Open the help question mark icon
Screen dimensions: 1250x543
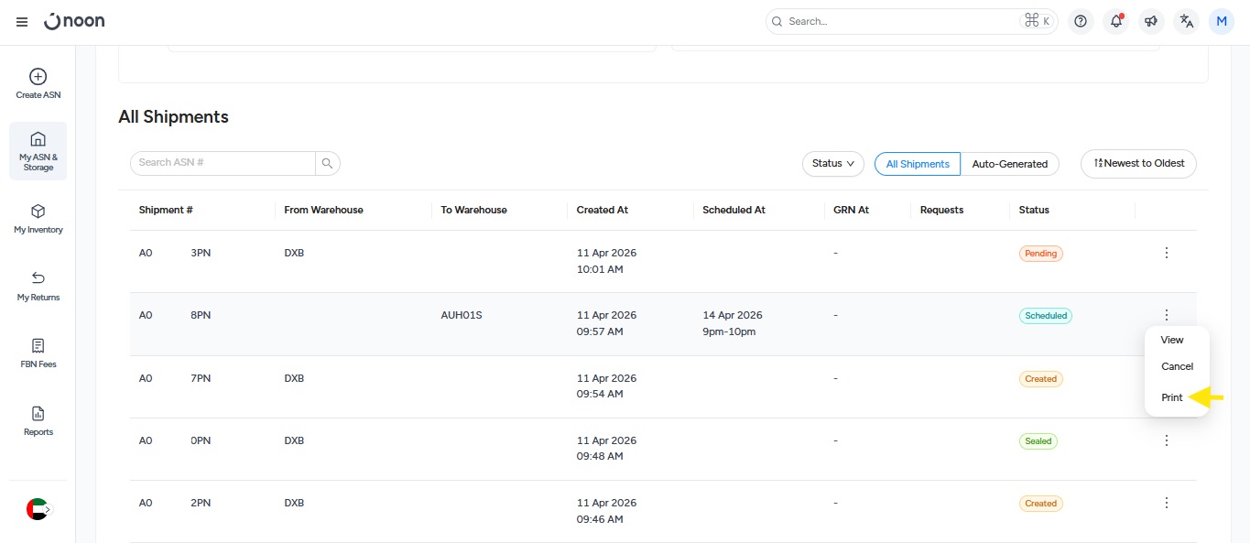point(1081,21)
